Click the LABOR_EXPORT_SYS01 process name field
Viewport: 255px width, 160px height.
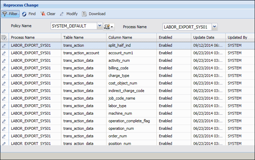(x=187, y=27)
